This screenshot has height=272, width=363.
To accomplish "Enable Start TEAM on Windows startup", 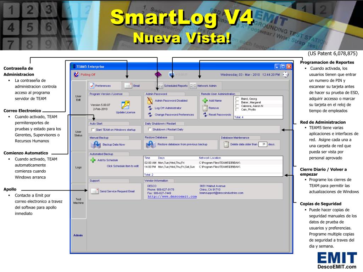I will point(93,130).
